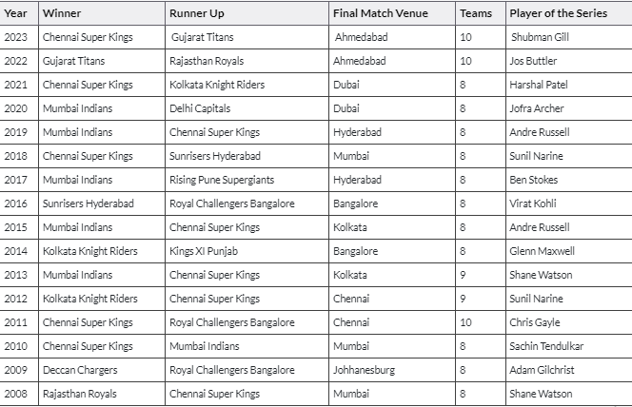Click the Winner column header
Viewport: 632px width, 407px height.
(62, 14)
